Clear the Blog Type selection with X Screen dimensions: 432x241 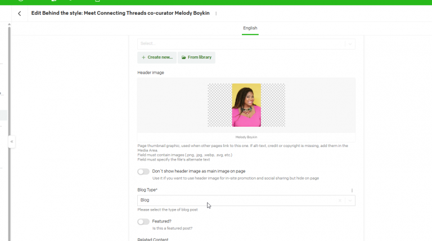pyautogui.click(x=340, y=200)
